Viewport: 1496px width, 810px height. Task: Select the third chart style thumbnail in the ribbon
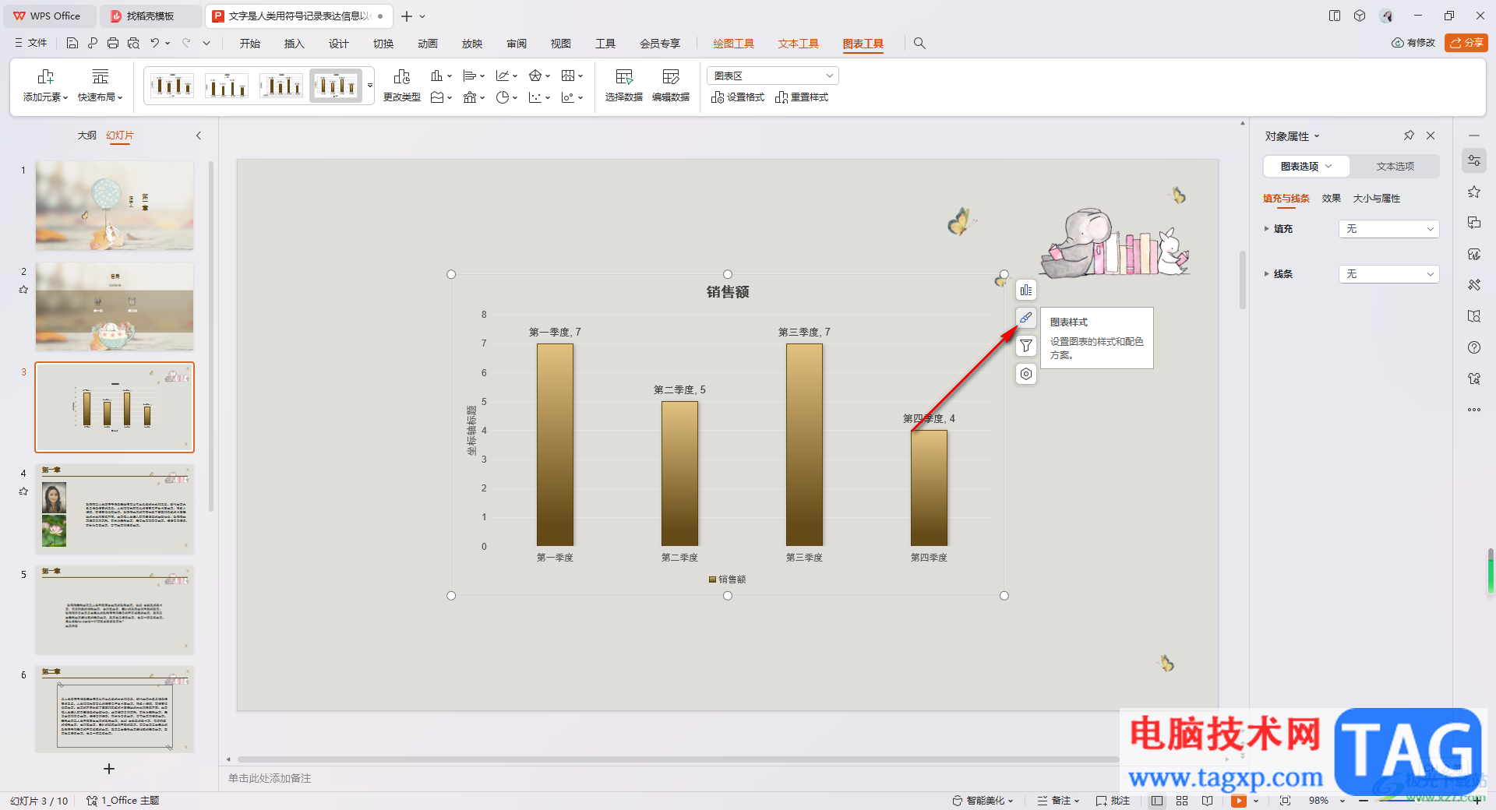tap(280, 85)
